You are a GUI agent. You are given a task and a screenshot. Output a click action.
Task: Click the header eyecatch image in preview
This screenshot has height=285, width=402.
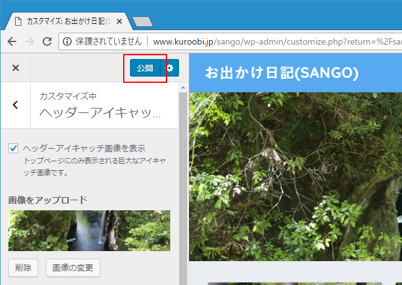click(296, 176)
